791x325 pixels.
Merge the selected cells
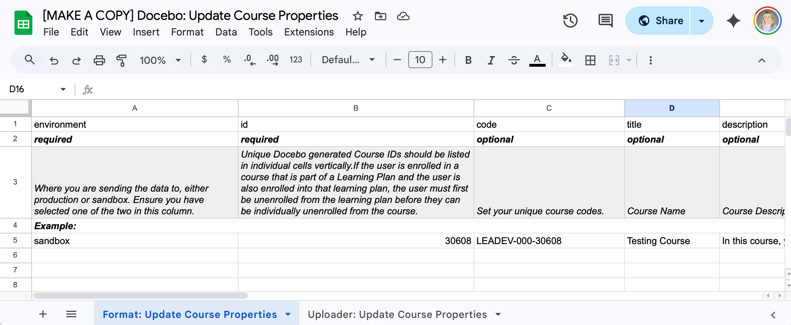(x=614, y=60)
